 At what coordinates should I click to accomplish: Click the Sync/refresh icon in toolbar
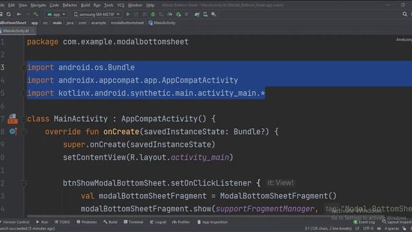(8, 14)
